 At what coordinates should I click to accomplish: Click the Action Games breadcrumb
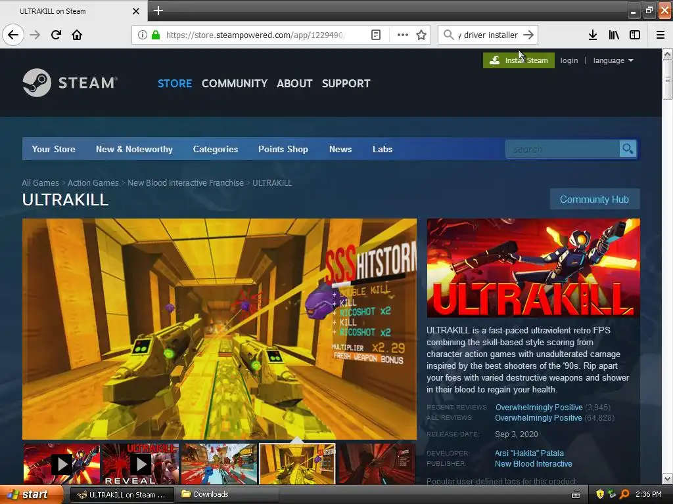(93, 182)
